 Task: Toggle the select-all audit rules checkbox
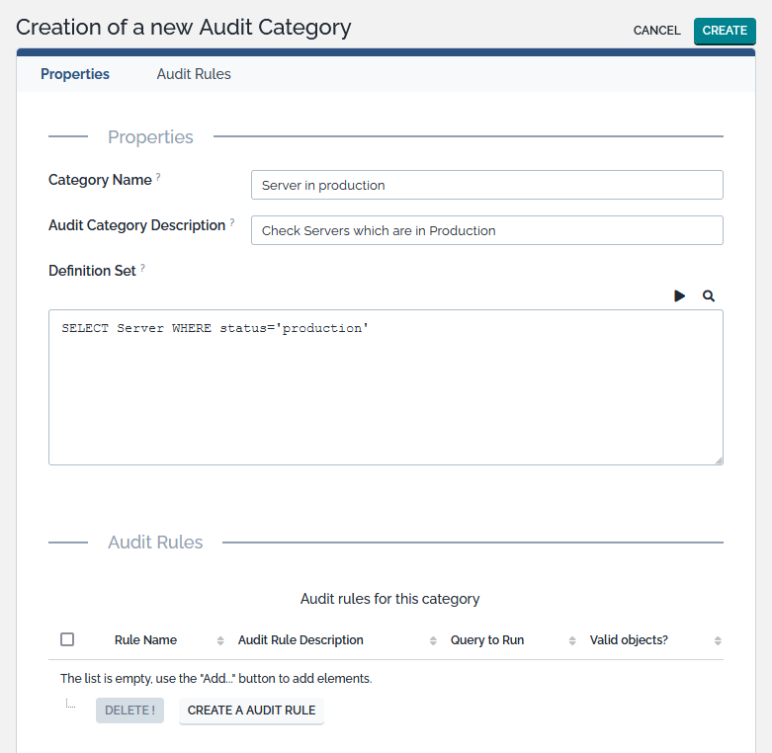[67, 639]
